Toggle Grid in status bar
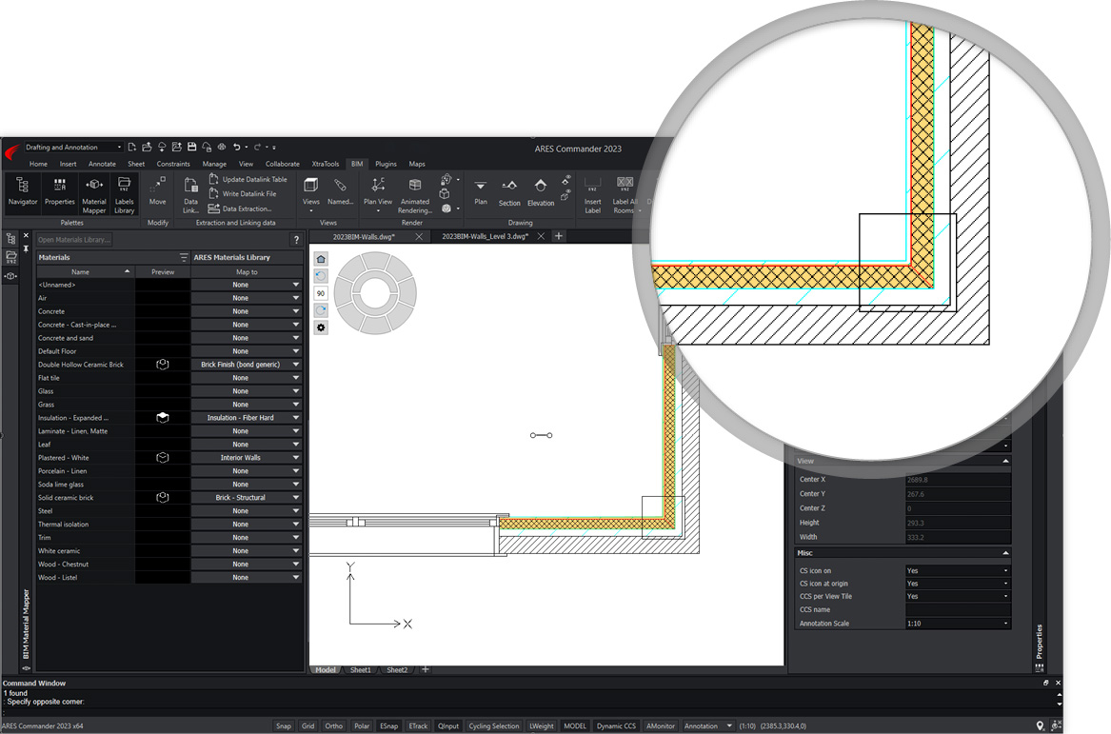Viewport: 1111px width, 734px height. (x=308, y=725)
